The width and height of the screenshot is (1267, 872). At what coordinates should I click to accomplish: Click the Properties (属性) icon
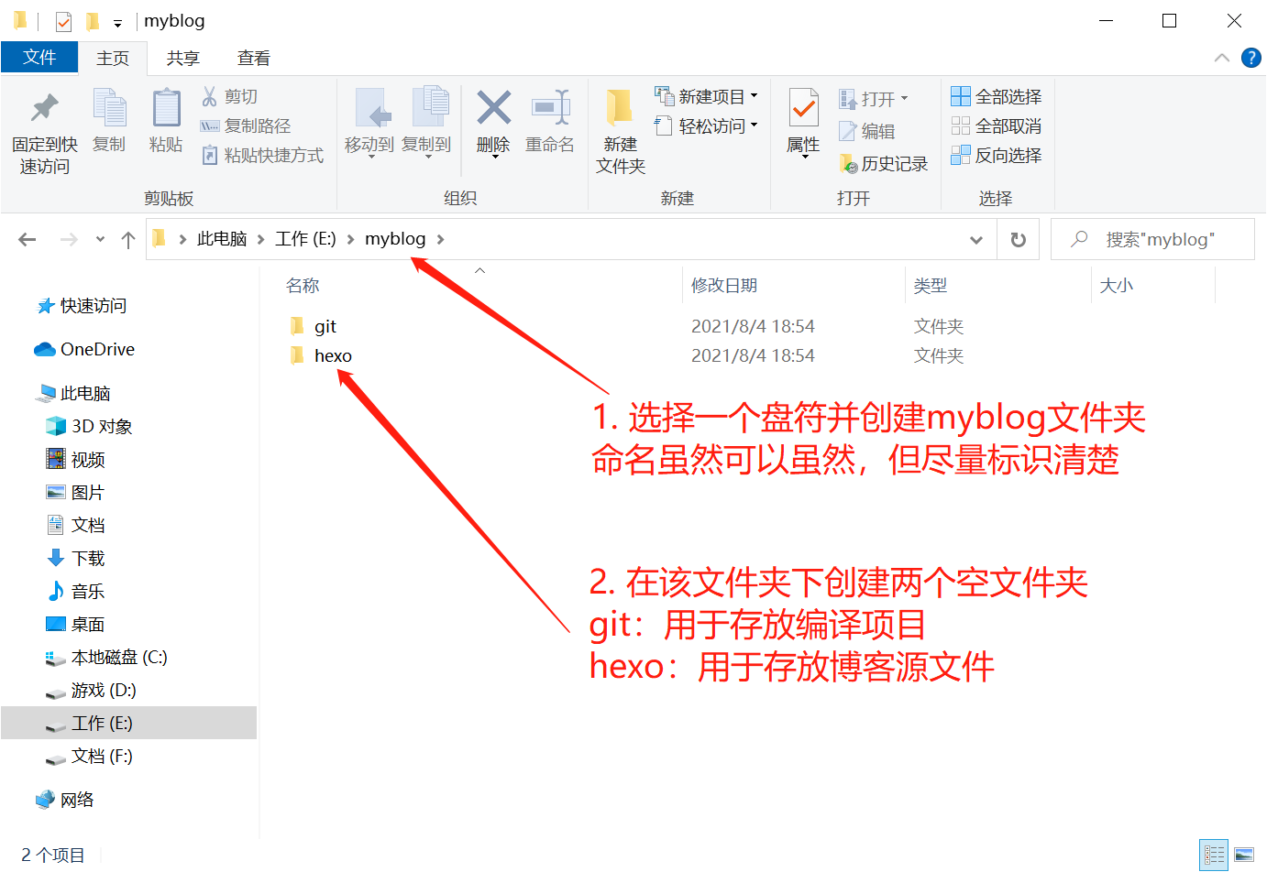[803, 108]
